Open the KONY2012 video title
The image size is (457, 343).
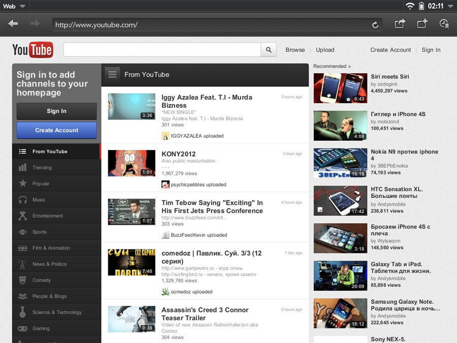coord(178,154)
